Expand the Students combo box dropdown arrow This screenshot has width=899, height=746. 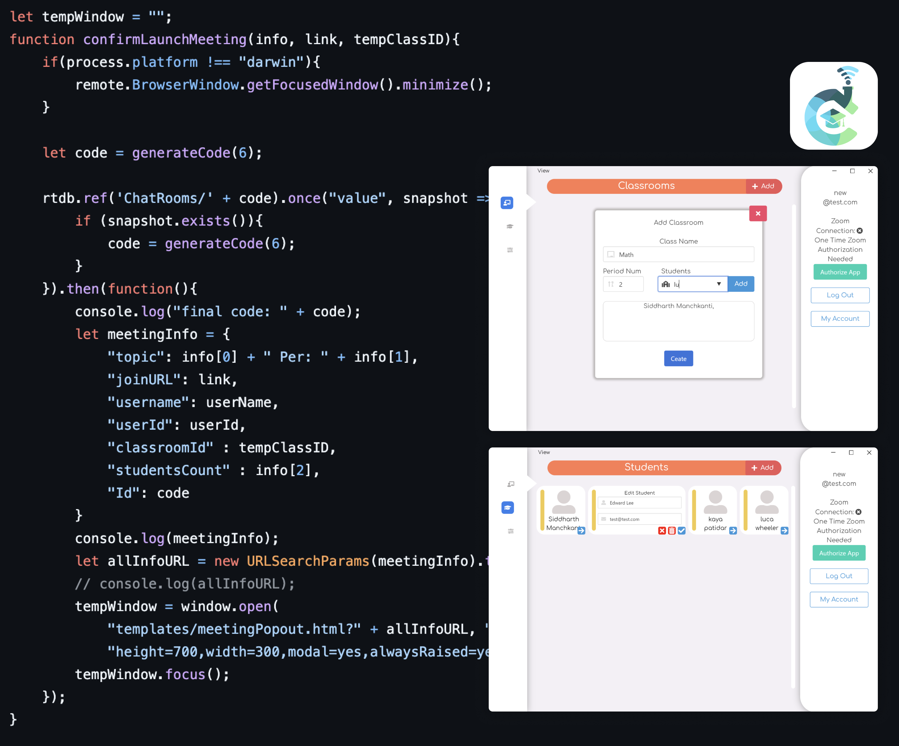719,284
